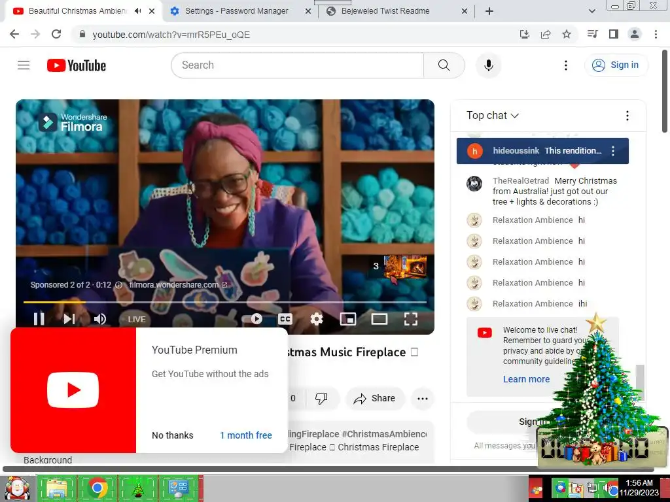Open a new browser tab

[489, 11]
